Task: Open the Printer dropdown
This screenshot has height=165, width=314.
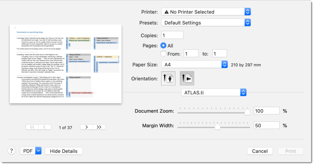Action: pyautogui.click(x=206, y=12)
